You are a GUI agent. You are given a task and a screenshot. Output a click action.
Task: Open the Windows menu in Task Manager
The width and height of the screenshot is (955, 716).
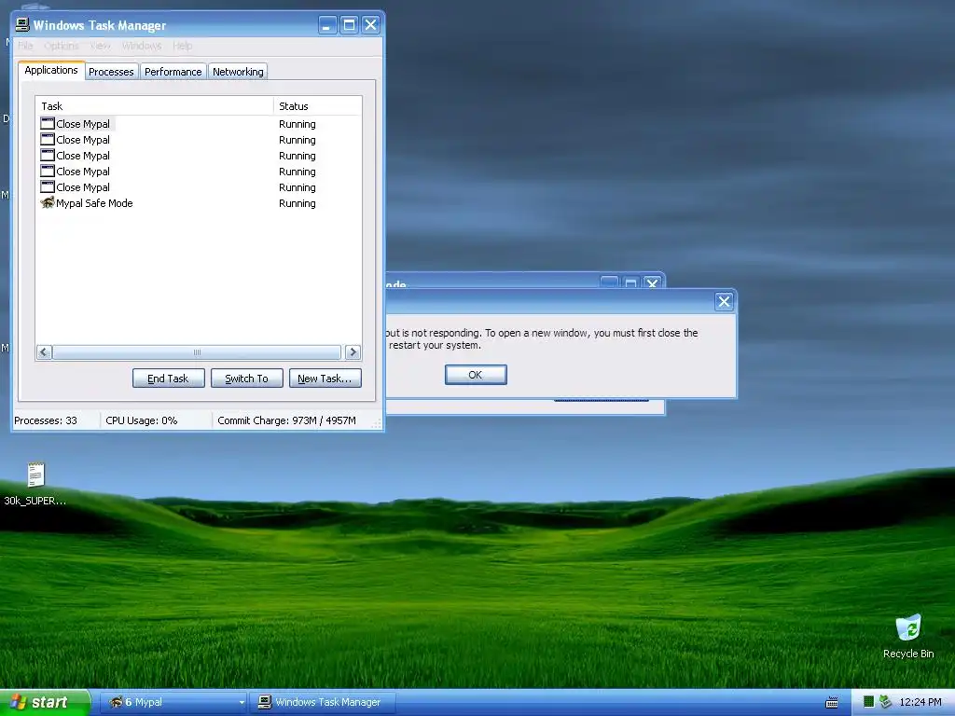pyautogui.click(x=142, y=46)
